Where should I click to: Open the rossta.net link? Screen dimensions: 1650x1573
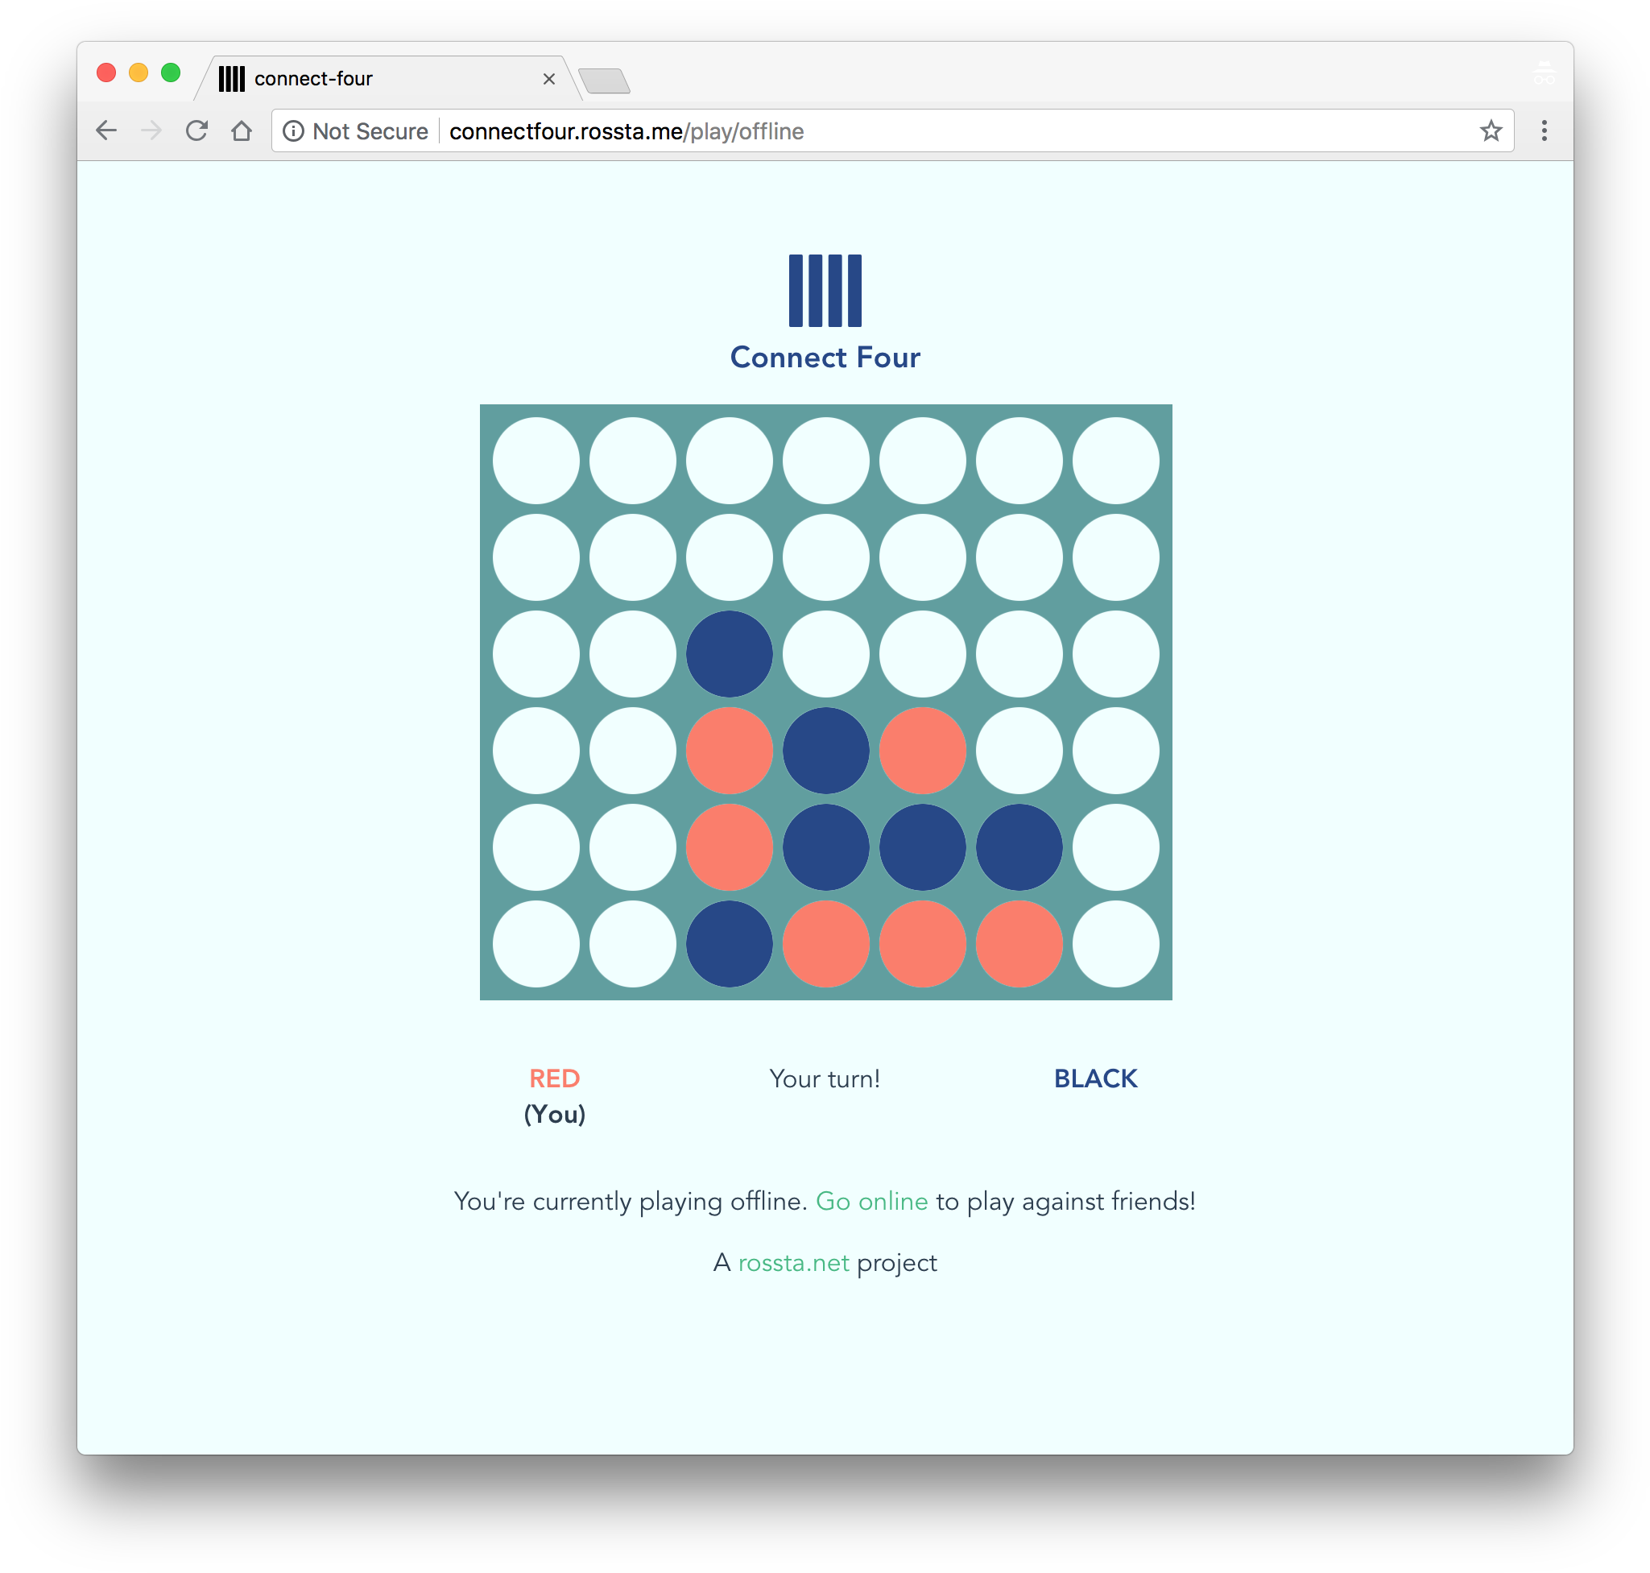coord(793,1262)
